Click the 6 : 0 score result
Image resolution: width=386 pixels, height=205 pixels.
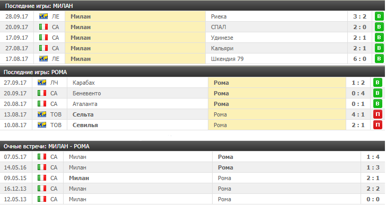[x=359, y=59]
